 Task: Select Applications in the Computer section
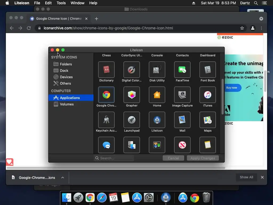[71, 98]
